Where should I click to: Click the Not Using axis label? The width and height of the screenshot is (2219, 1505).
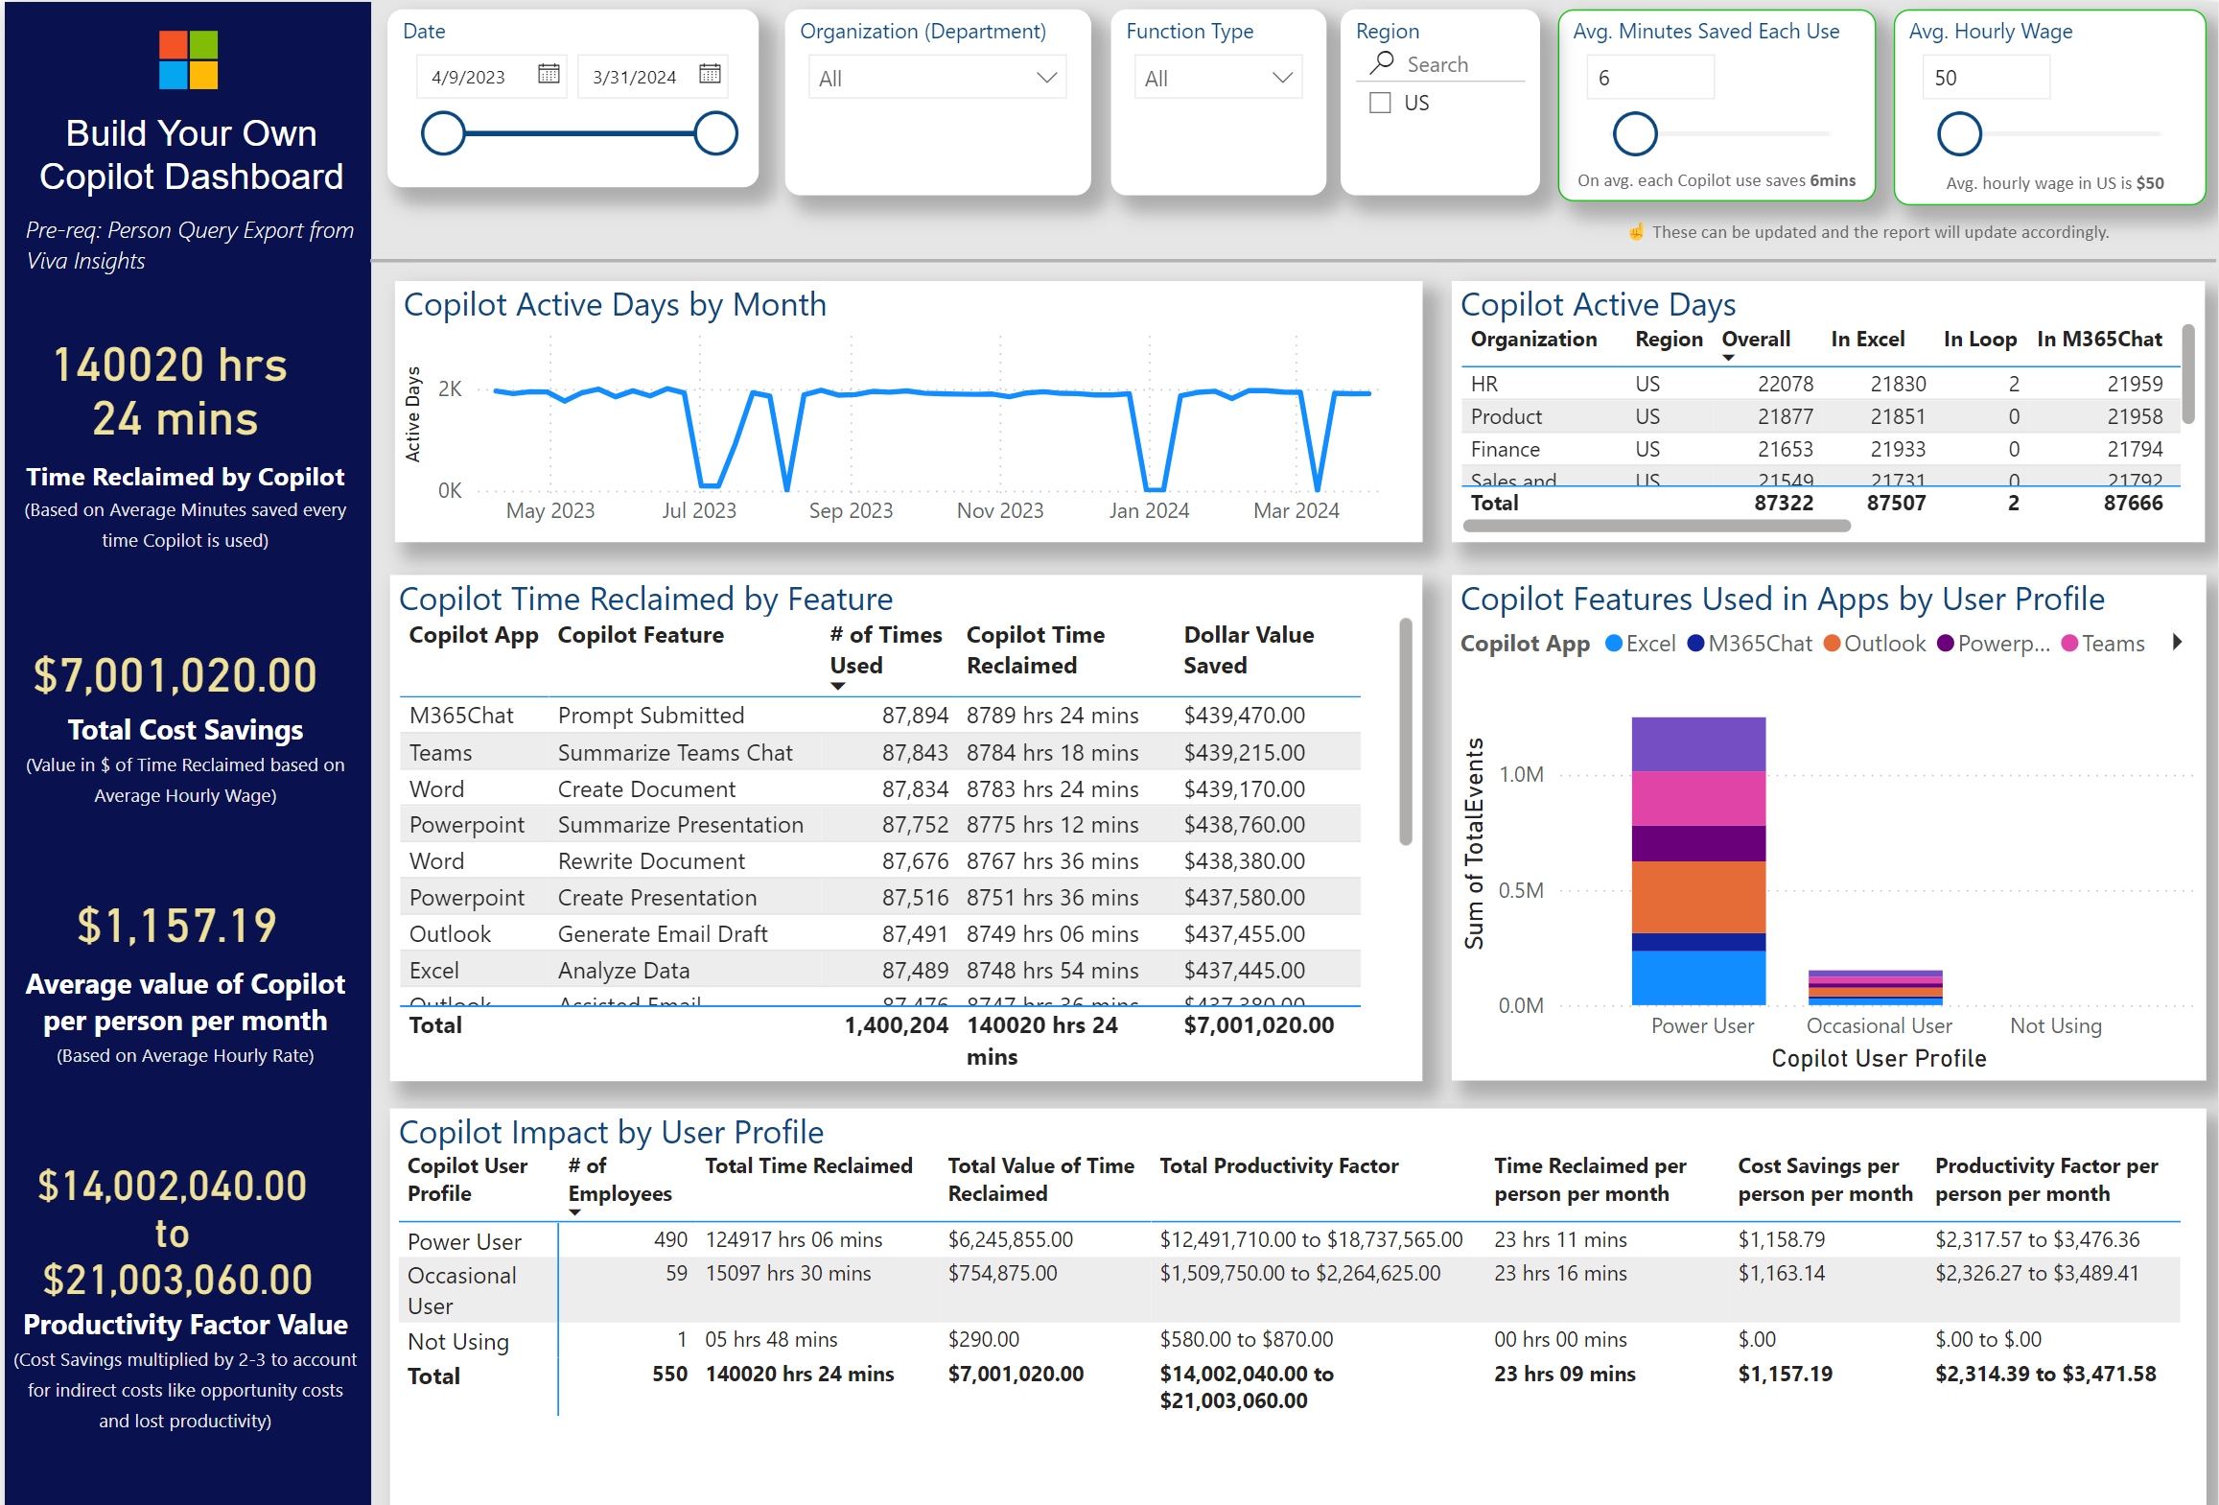(x=2055, y=1025)
